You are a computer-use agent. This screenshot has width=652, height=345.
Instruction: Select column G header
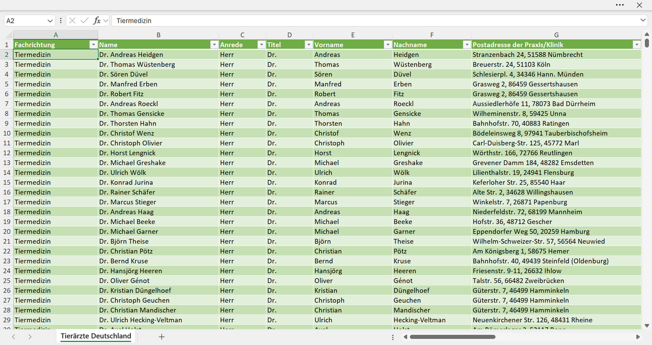click(556, 35)
